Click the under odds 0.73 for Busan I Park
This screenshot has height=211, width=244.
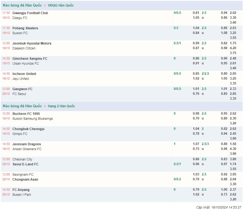coord(224,194)
